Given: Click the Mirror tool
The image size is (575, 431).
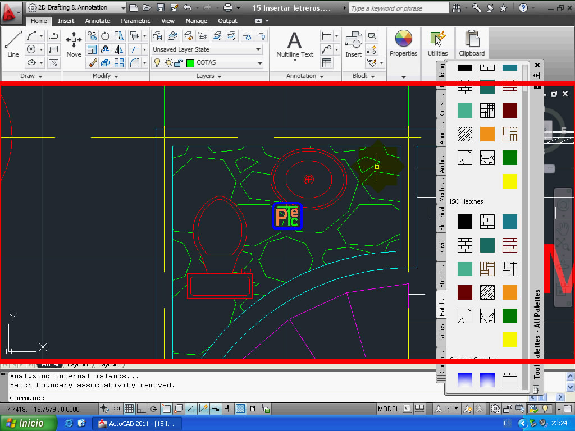Looking at the screenshot, I should coord(119,49).
